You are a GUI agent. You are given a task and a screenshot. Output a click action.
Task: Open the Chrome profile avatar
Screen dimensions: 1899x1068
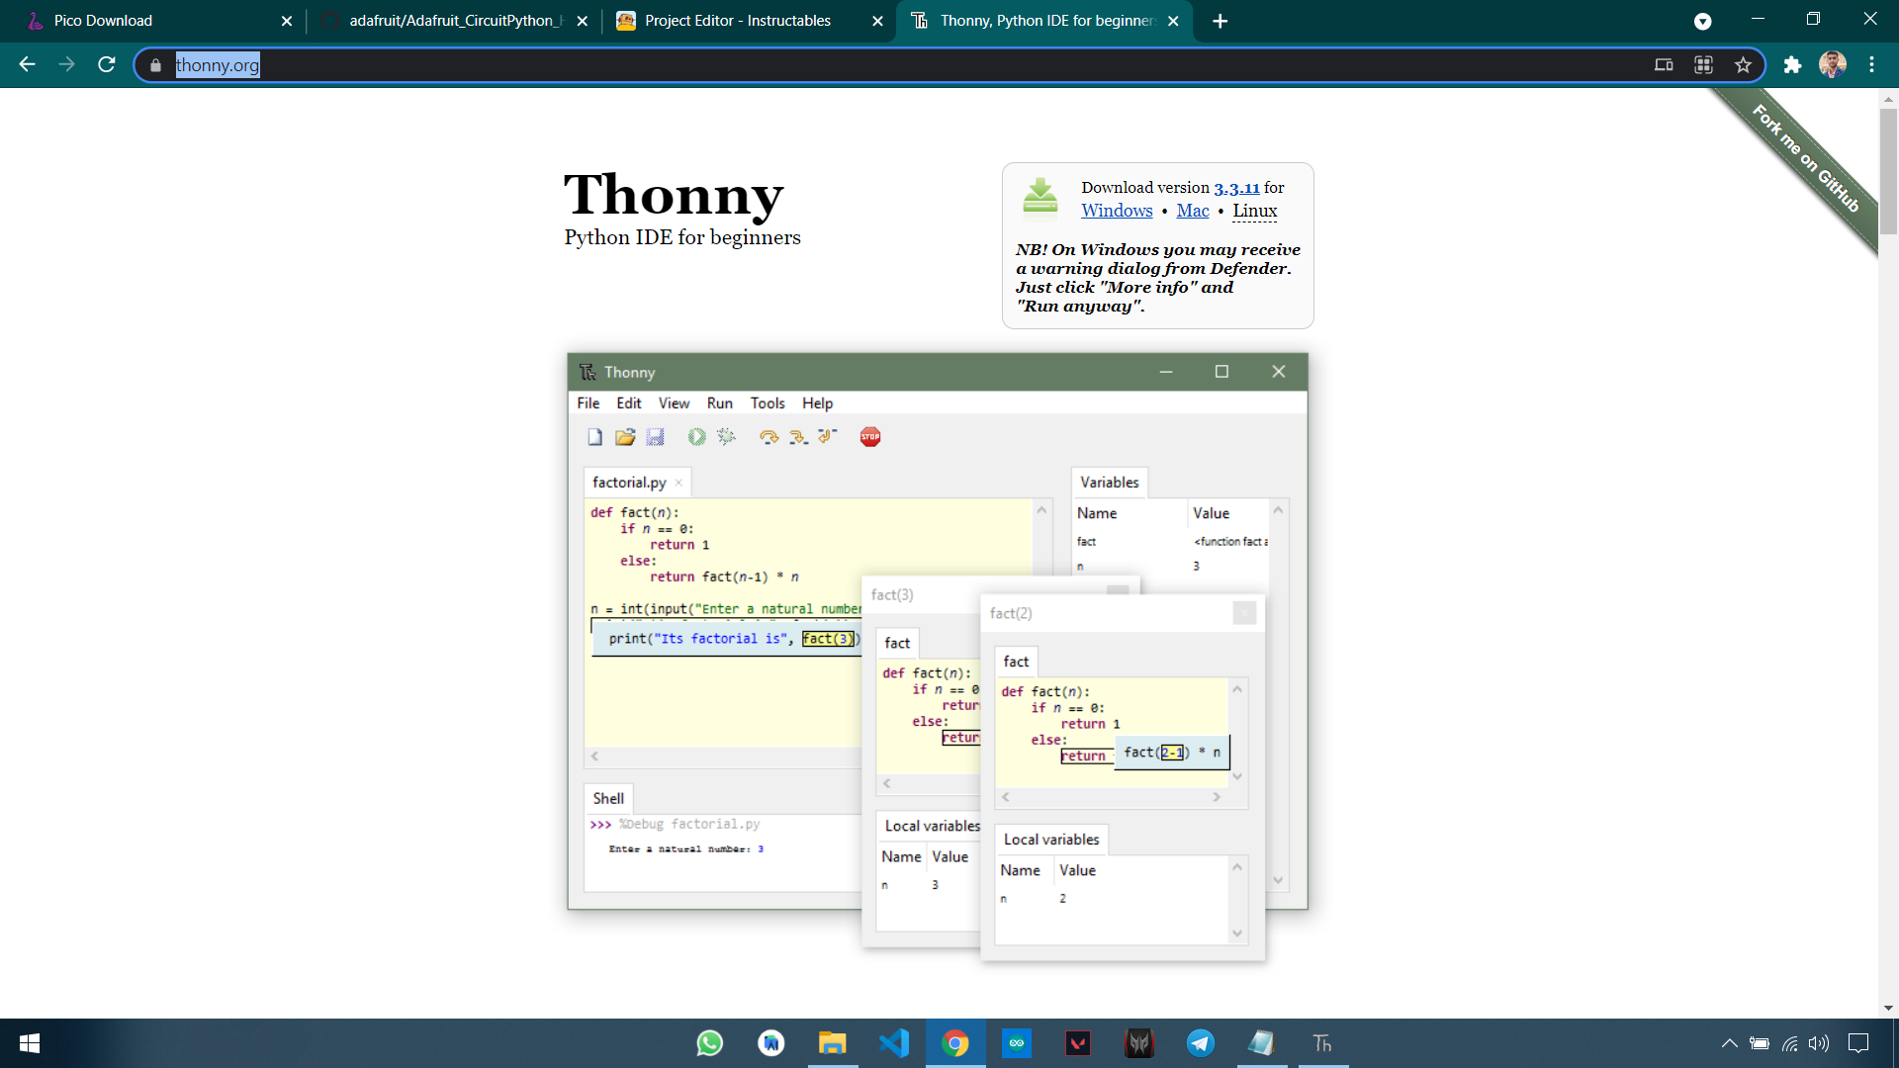1833,65
